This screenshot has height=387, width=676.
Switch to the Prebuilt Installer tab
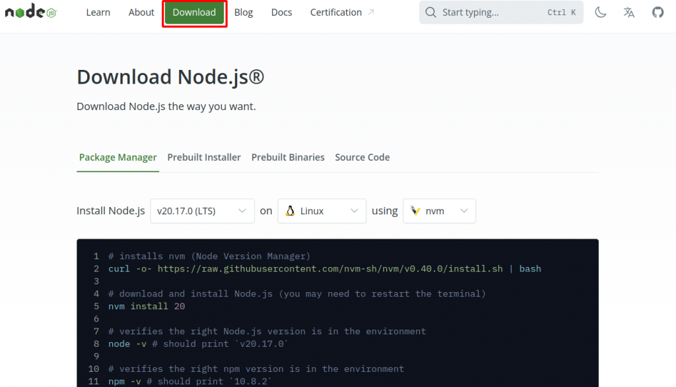point(204,158)
